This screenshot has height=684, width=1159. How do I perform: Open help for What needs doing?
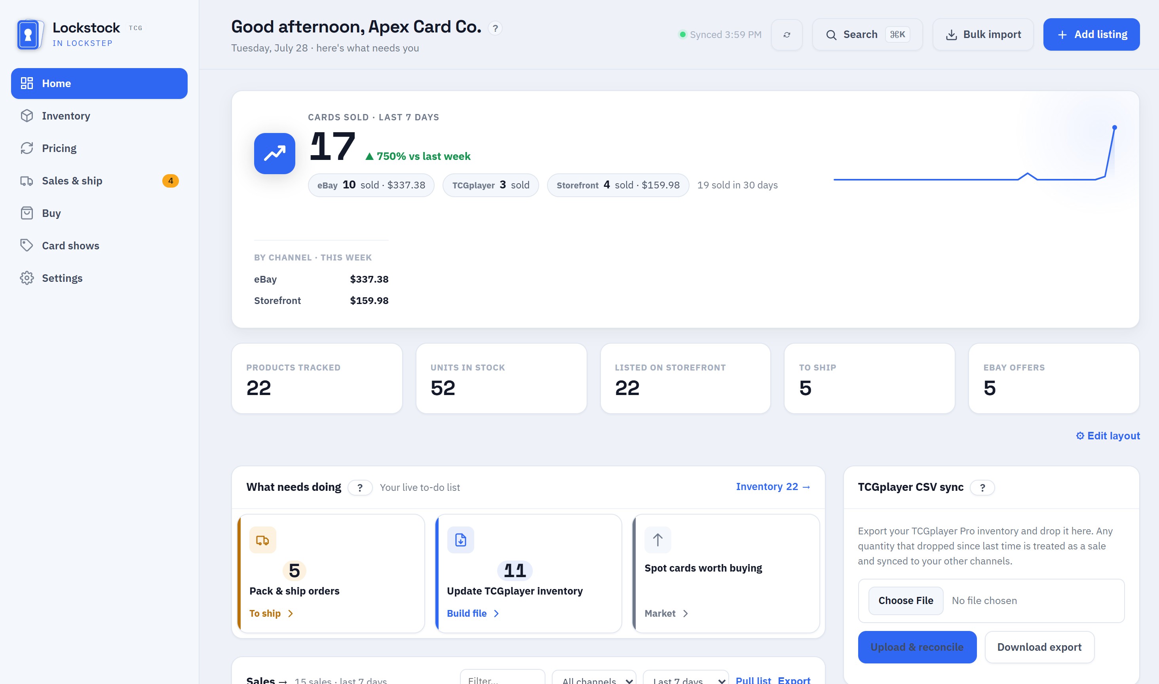(x=360, y=488)
